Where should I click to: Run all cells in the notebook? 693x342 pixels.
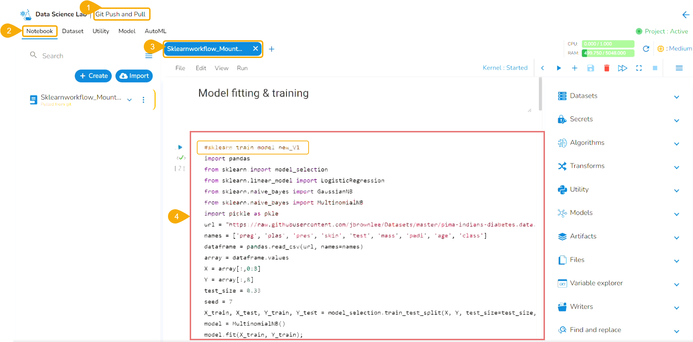point(623,68)
